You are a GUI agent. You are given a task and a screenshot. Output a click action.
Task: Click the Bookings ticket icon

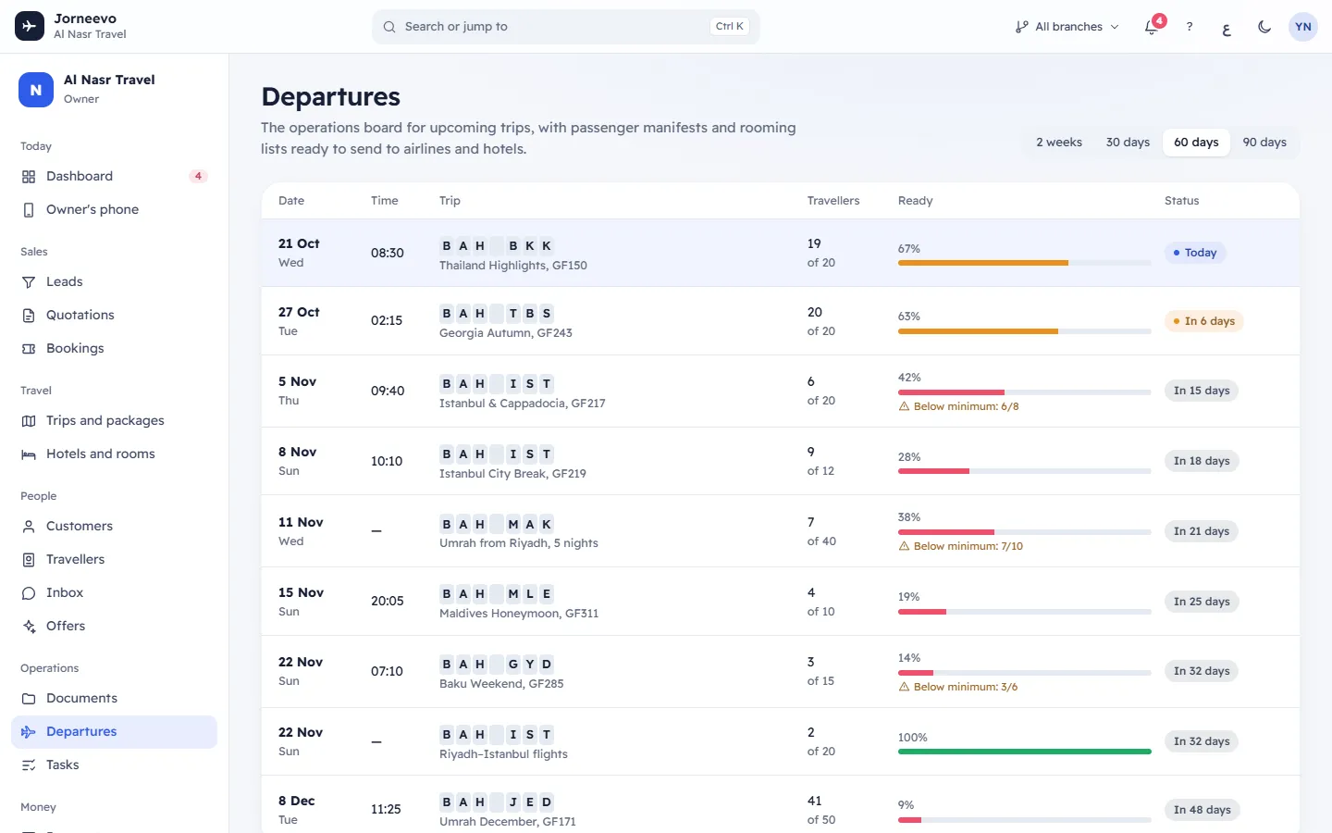point(29,349)
